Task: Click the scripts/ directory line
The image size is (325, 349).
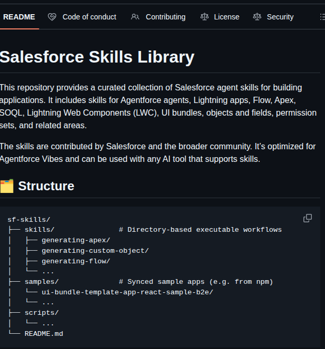Action: coord(42,313)
